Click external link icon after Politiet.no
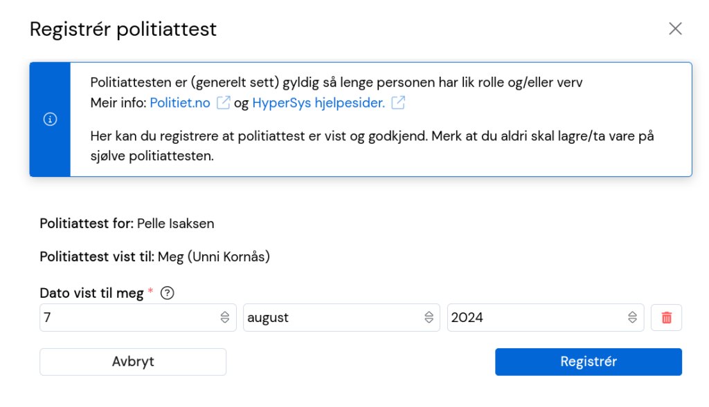 [x=223, y=103]
